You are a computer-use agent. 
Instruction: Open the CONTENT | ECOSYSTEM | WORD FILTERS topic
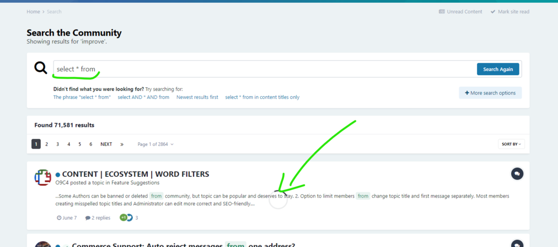tap(136, 174)
